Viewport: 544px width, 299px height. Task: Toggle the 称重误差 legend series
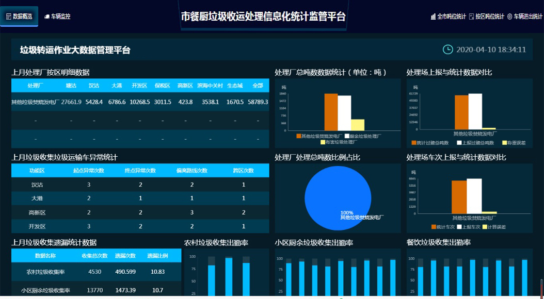(514, 143)
